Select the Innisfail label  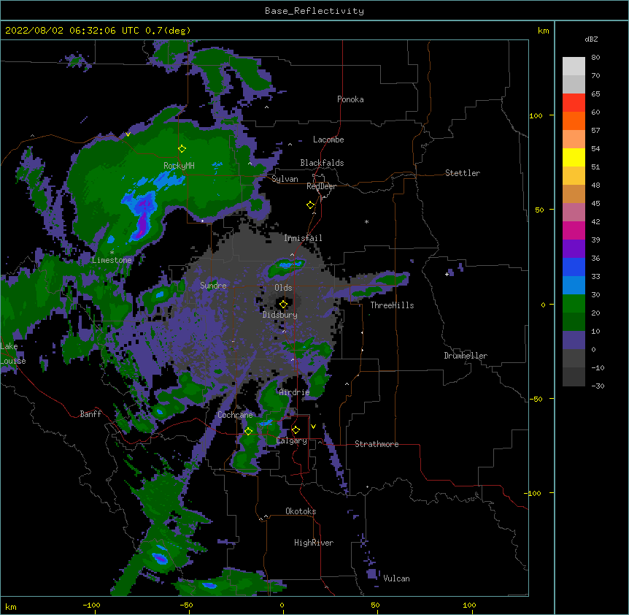coord(303,238)
